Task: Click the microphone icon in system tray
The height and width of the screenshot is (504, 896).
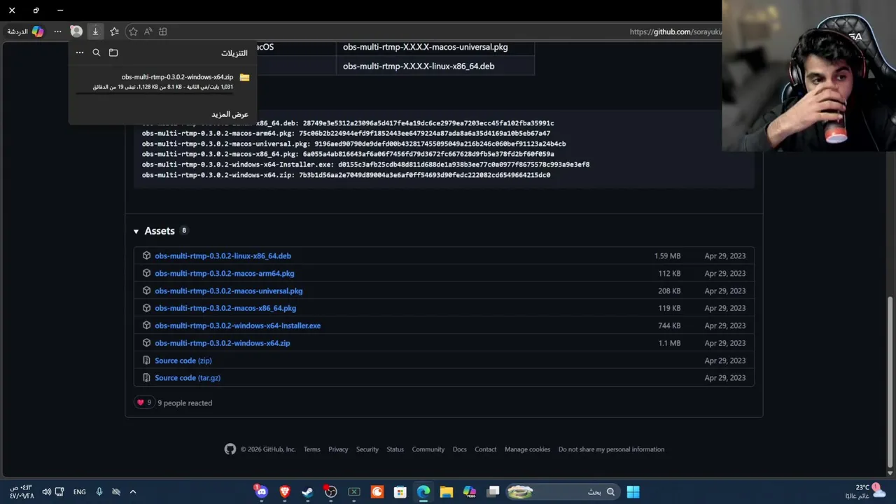Action: click(99, 492)
